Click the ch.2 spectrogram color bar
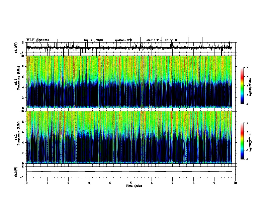Viewport: 265px width, 205px height. 242,141
